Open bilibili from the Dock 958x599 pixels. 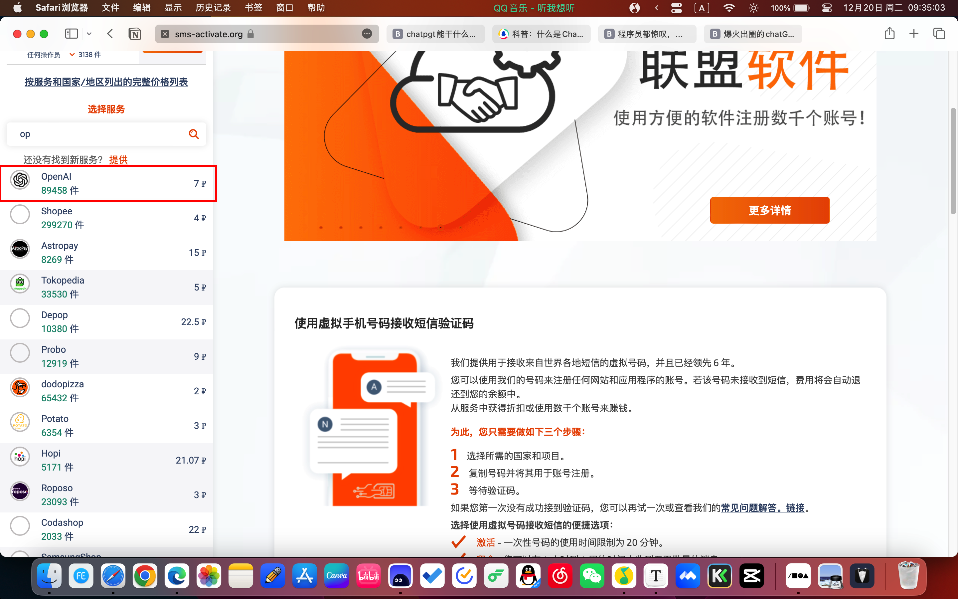click(x=368, y=576)
